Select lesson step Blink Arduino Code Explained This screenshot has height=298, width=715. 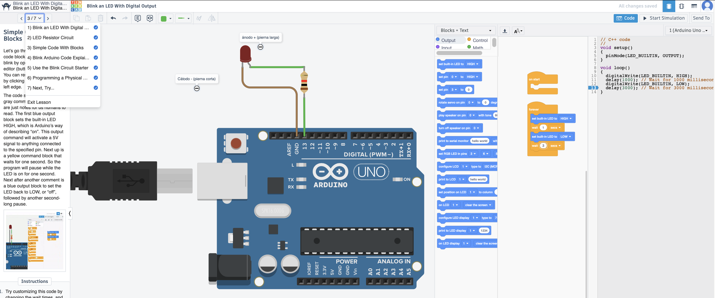(58, 58)
